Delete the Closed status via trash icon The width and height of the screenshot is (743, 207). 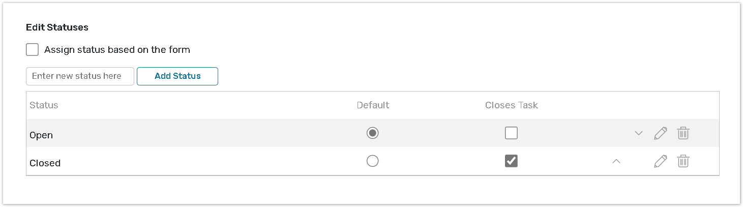tap(683, 162)
